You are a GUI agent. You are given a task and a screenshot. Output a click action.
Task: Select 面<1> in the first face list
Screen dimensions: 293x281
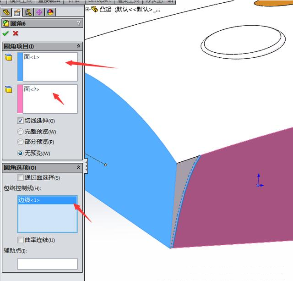click(32, 57)
